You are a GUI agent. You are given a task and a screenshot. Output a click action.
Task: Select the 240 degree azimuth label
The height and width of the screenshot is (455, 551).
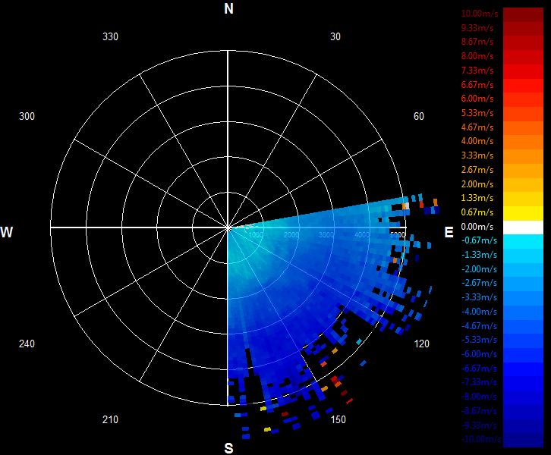pos(27,344)
